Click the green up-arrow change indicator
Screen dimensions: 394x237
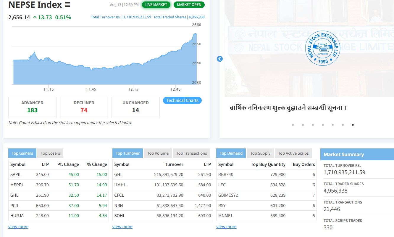(x=35, y=17)
